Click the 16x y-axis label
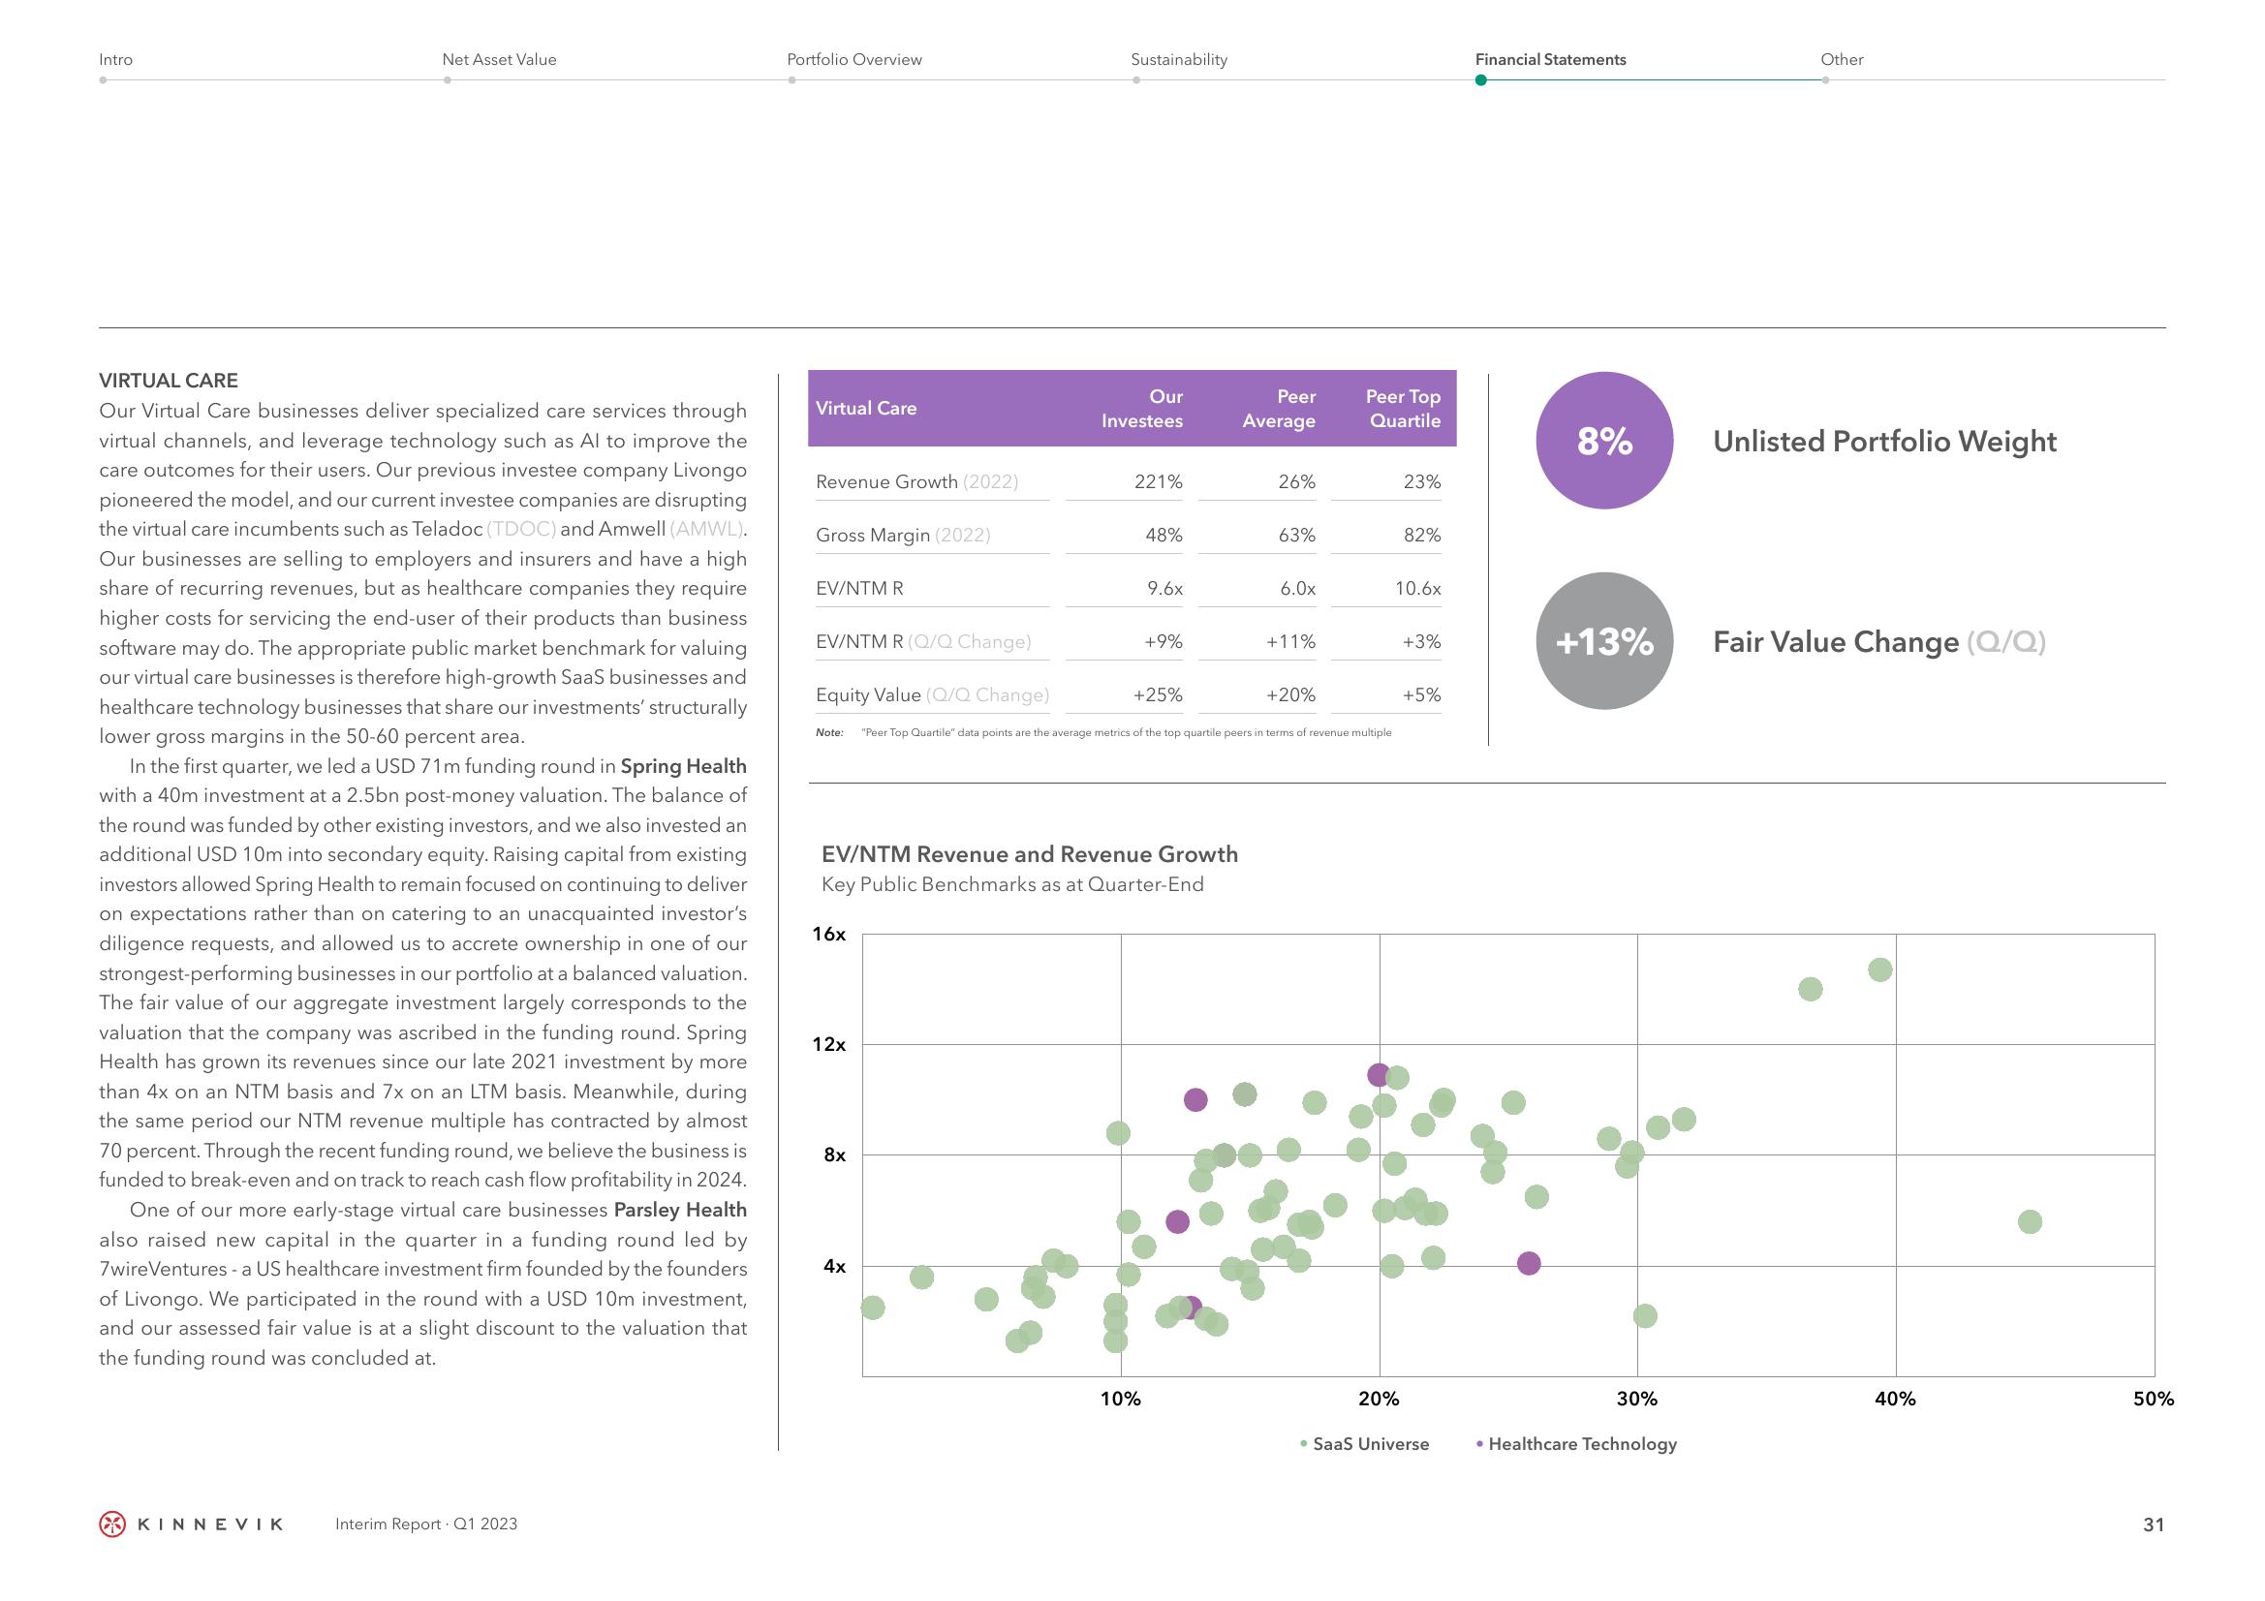 (x=828, y=935)
